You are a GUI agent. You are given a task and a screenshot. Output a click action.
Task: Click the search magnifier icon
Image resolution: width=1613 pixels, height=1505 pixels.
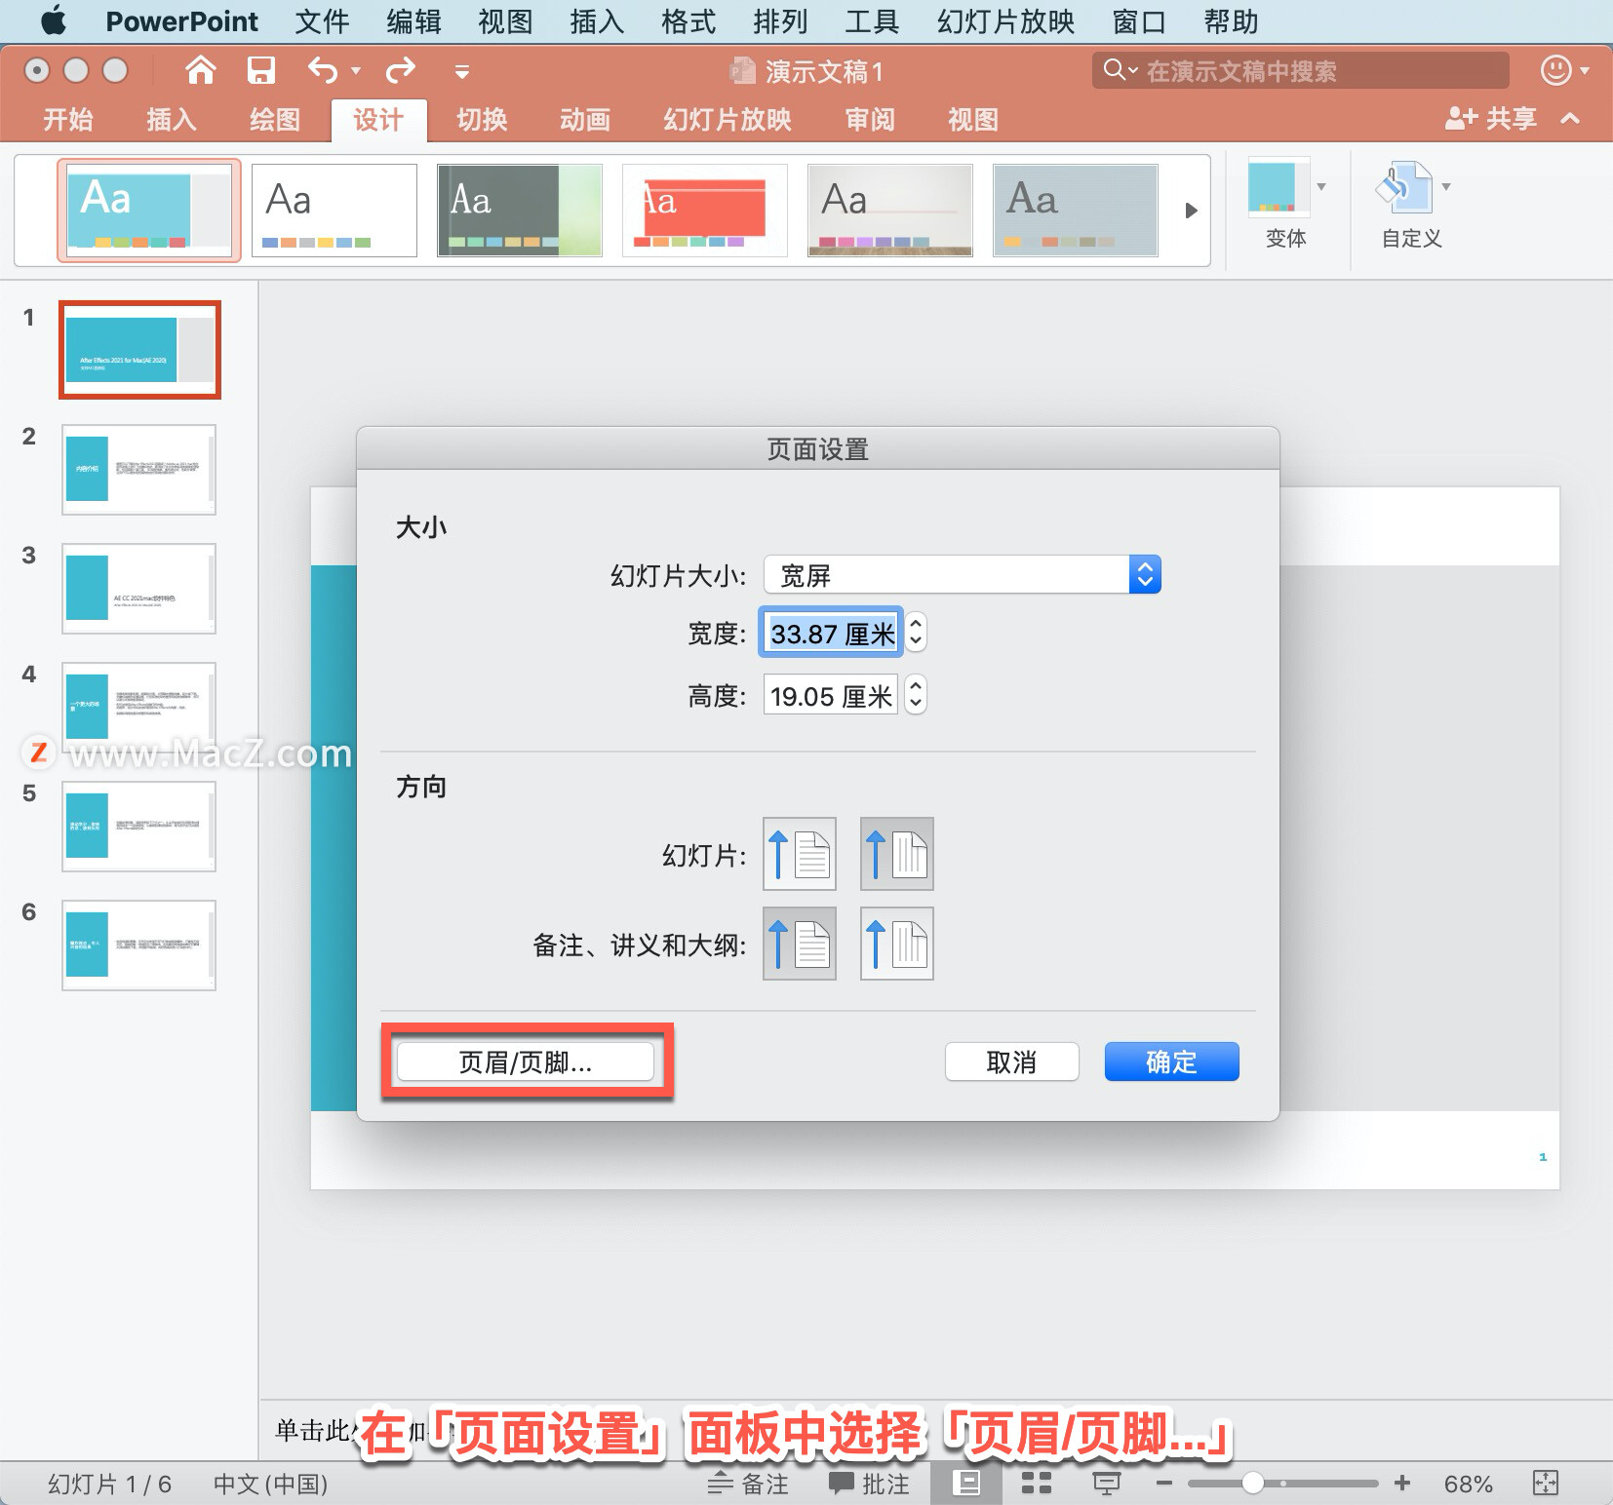[x=1115, y=70]
